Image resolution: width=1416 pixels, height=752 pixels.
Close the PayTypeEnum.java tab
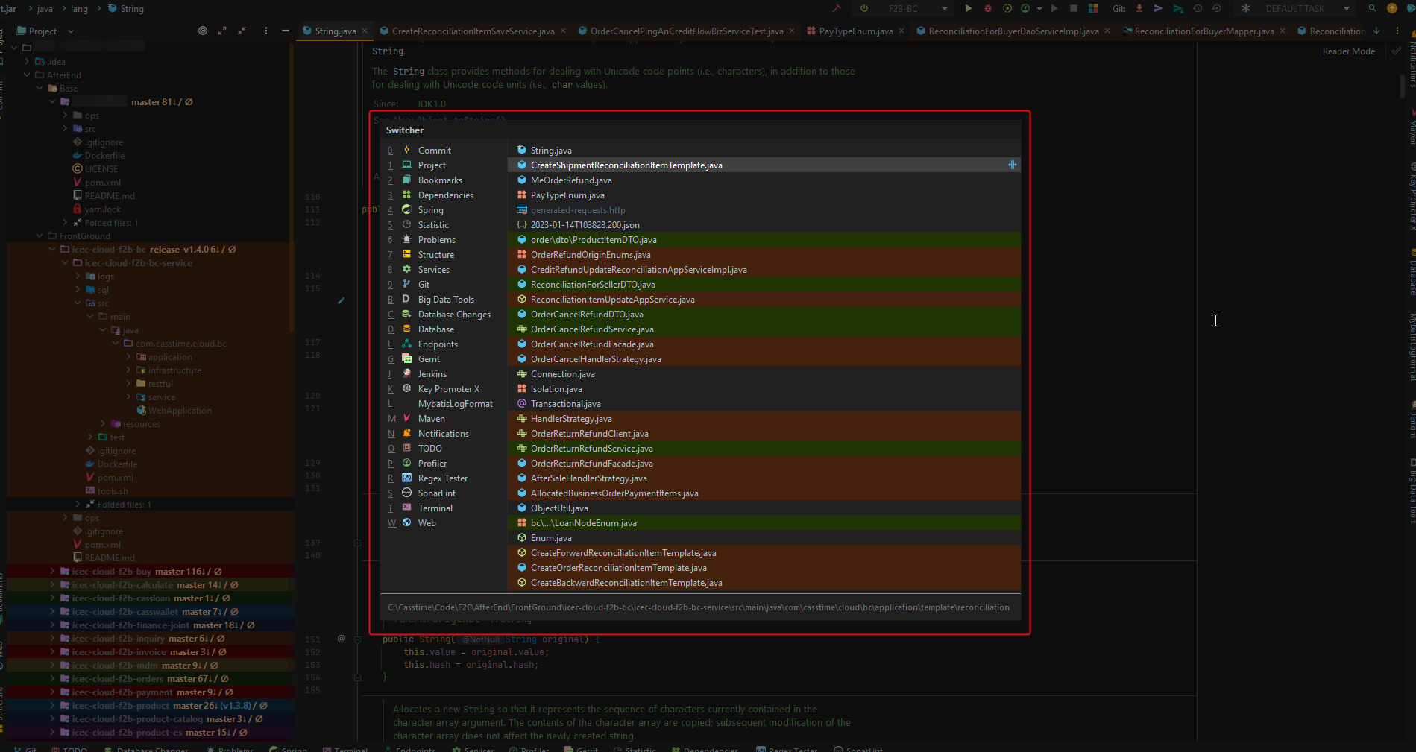pos(901,31)
